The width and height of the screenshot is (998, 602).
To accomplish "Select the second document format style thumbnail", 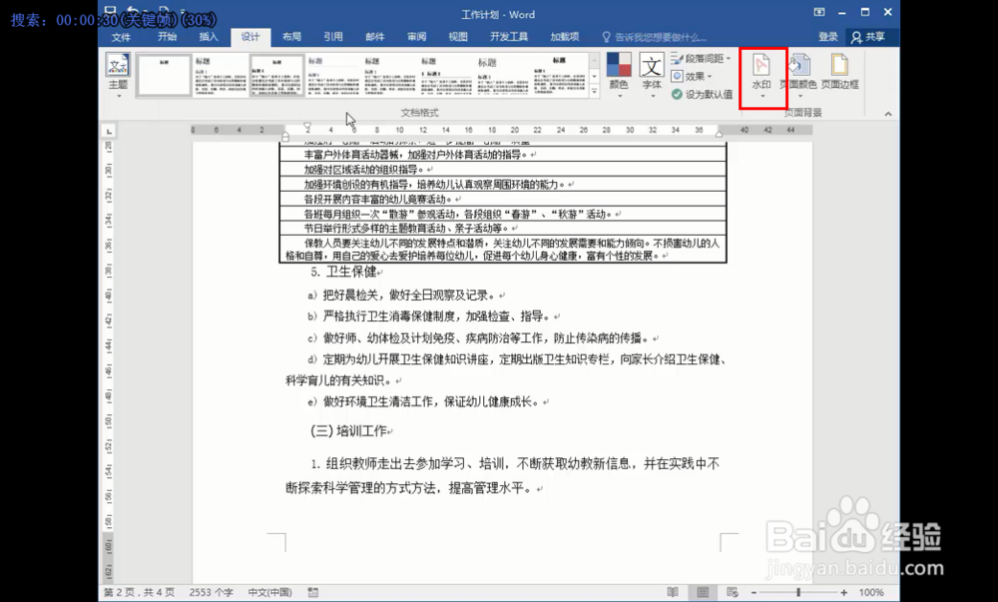I will (221, 75).
